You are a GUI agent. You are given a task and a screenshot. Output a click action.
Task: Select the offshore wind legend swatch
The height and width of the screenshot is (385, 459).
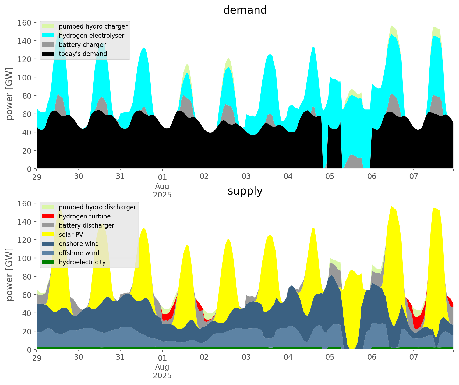coord(48,253)
